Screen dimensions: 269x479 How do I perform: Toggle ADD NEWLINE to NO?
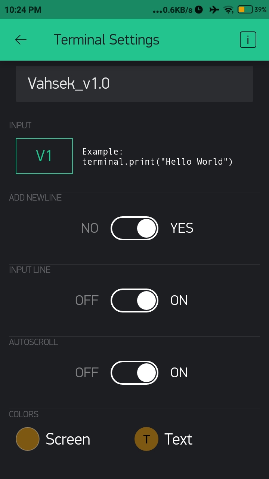134,228
